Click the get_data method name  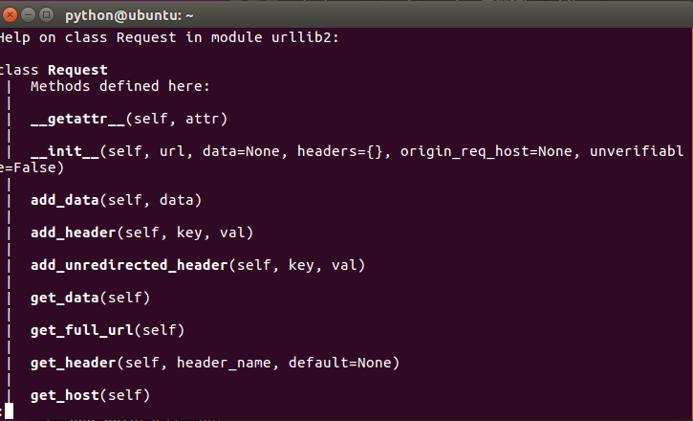(x=64, y=298)
